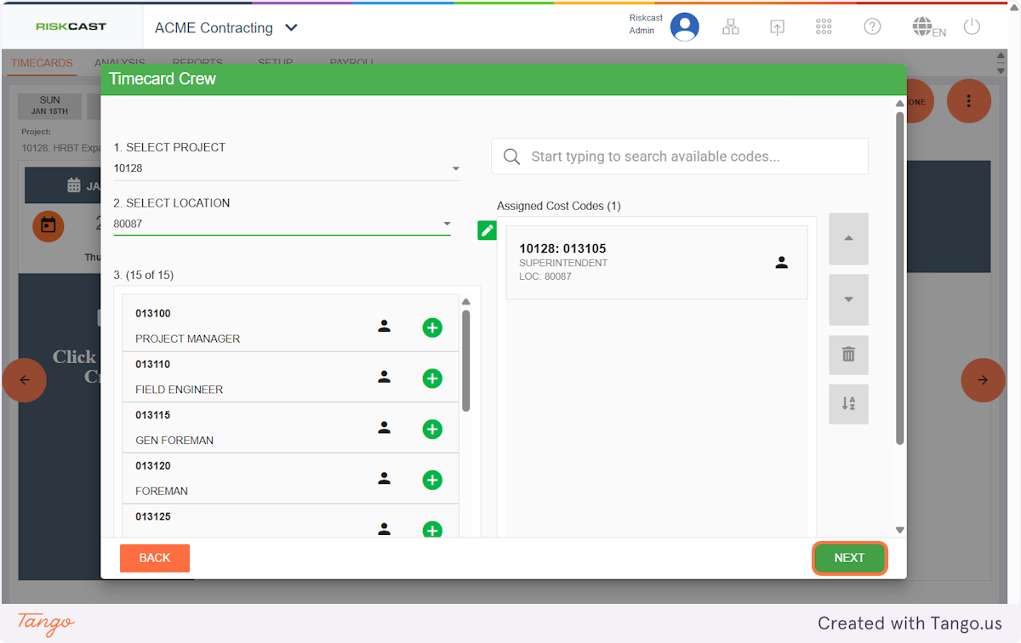Open ACME Contracting company selector
1021x643 pixels.
tap(226, 28)
